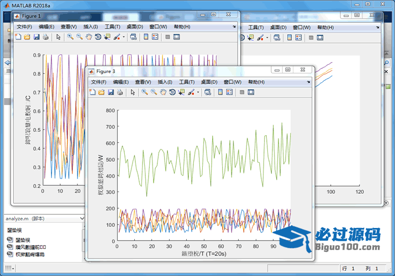395x276 pixels.
Task: Select Data Cursor tool in Figure 1
Action: click(107, 37)
